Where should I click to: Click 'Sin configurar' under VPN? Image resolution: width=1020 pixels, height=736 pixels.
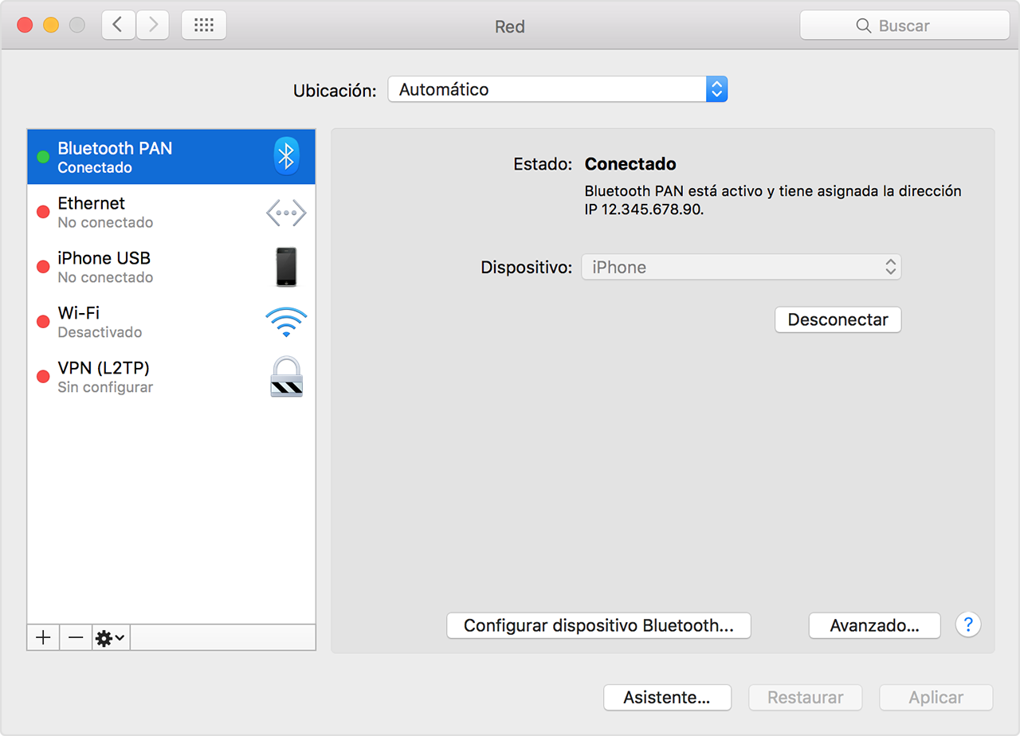pos(105,387)
